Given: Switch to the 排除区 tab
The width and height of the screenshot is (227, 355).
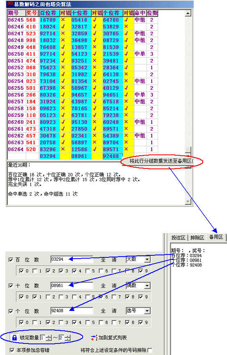Looking at the screenshot, I should click(197, 238).
